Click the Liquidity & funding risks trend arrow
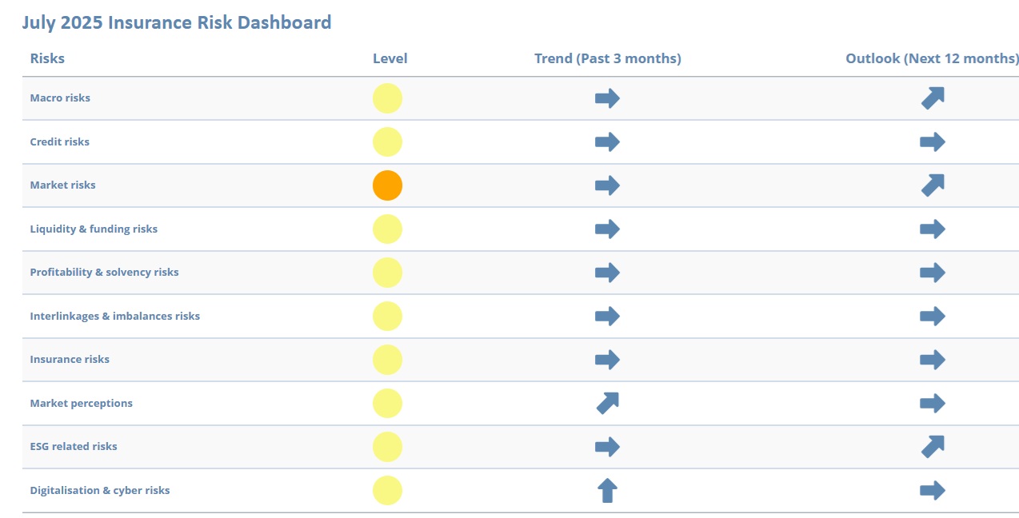This screenshot has width=1019, height=518. (607, 229)
